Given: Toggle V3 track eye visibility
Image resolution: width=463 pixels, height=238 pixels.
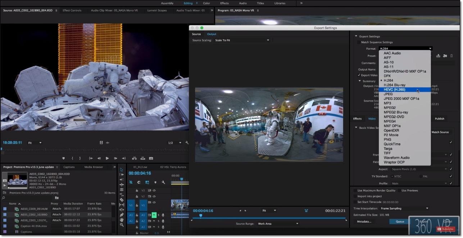Looking at the screenshot, I should (x=154, y=190).
